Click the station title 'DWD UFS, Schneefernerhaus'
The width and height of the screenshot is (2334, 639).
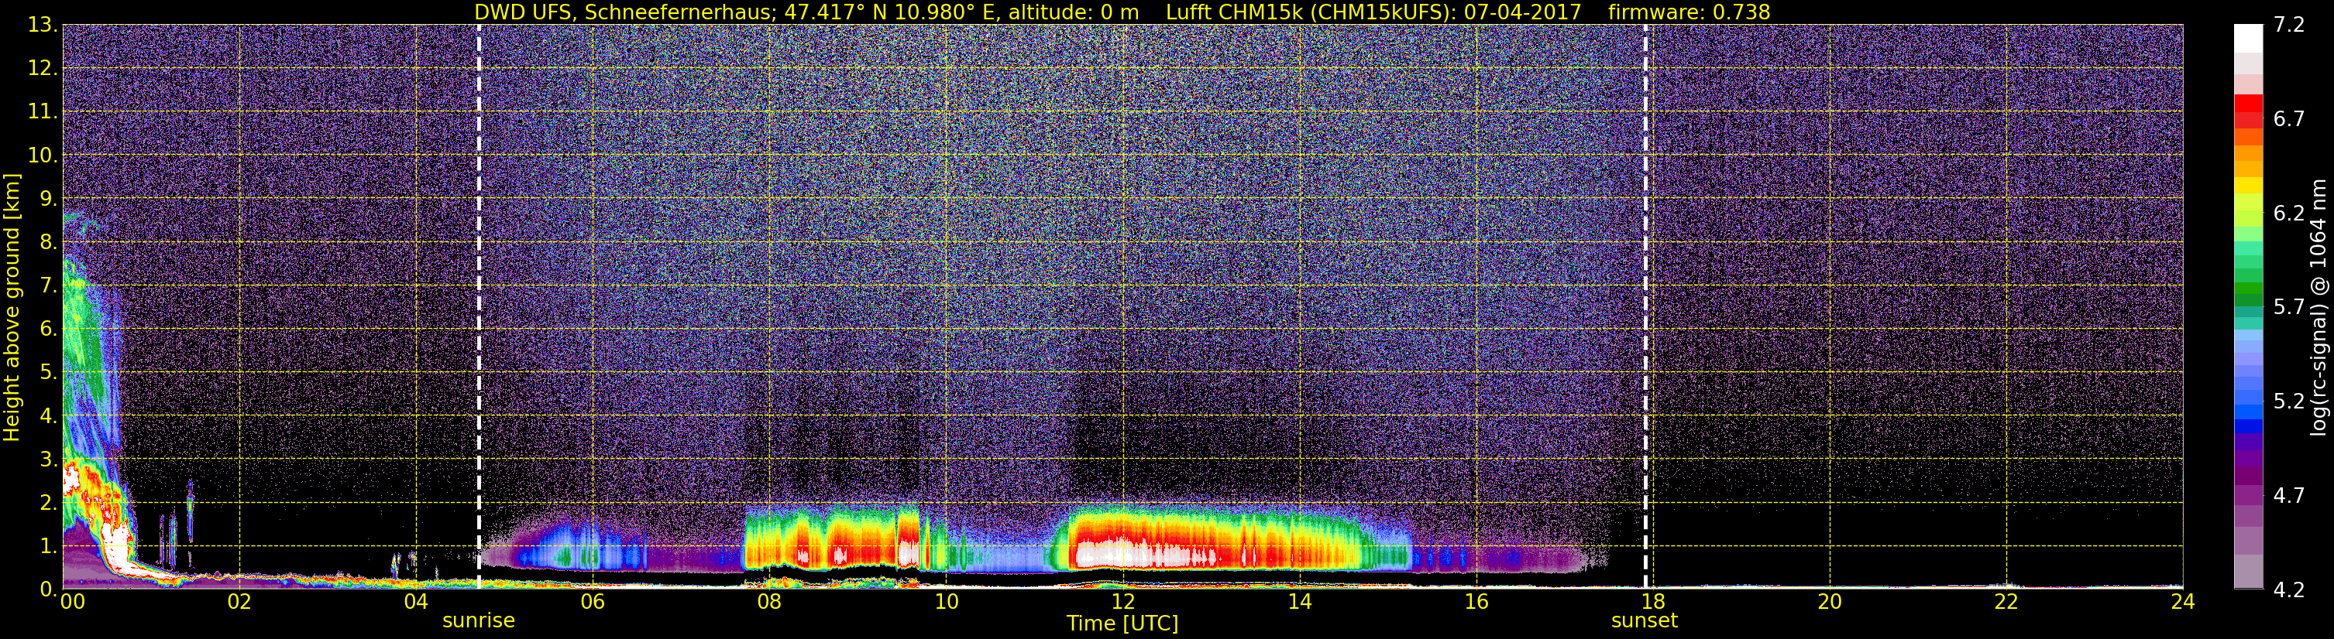click(x=624, y=12)
